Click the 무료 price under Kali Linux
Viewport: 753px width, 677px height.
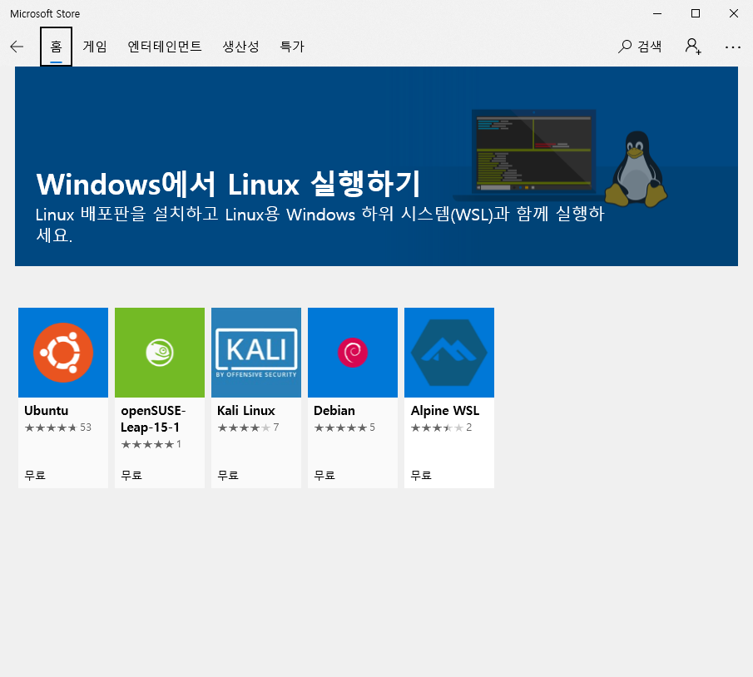[228, 476]
